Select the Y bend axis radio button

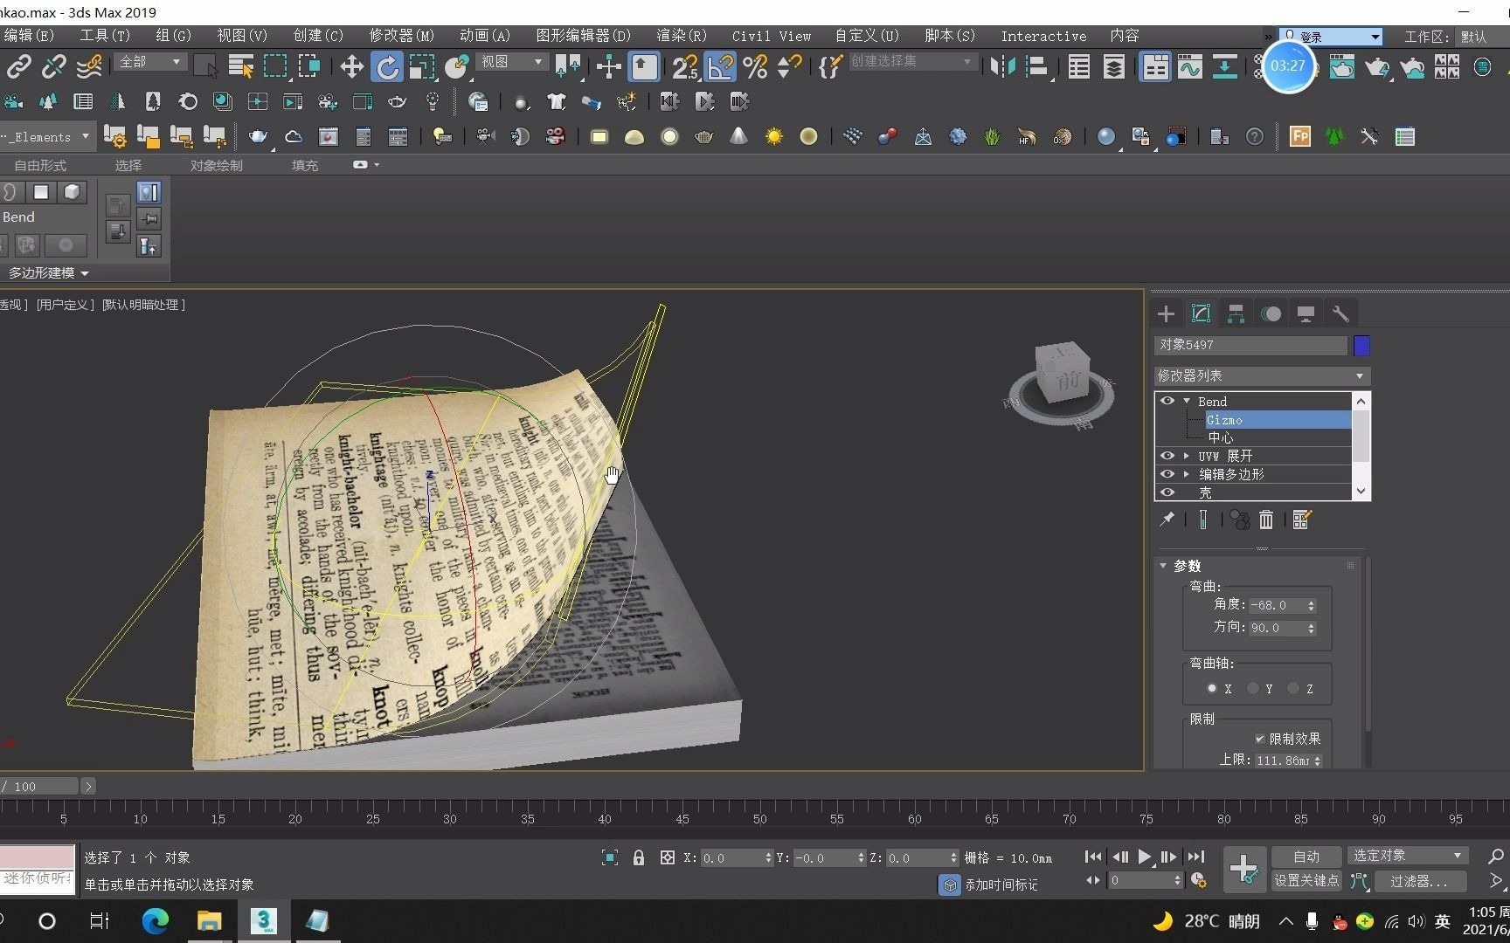pos(1253,689)
